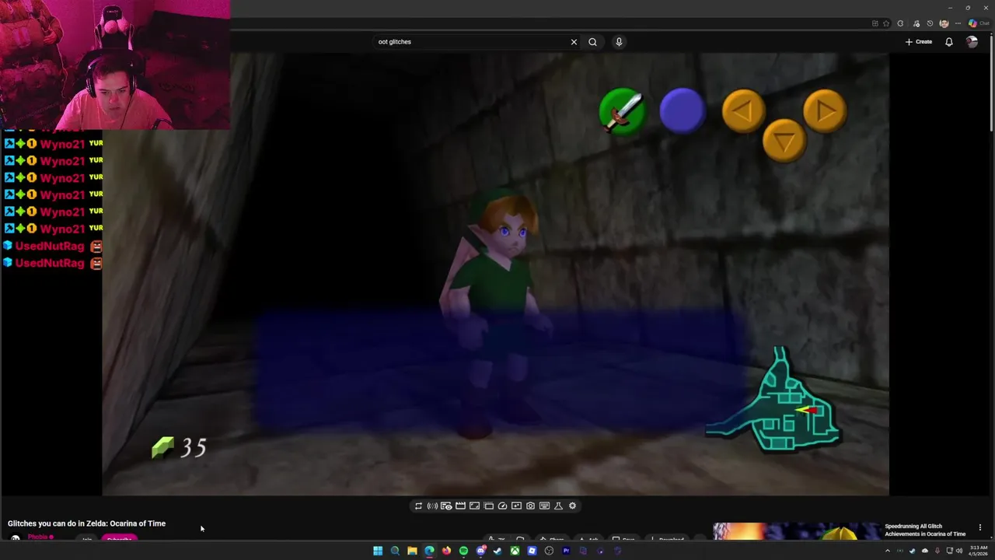Open 'Speedrunning All Glitch Achievements in Ocarina of Time' title
This screenshot has height=560, width=995.
click(925, 530)
